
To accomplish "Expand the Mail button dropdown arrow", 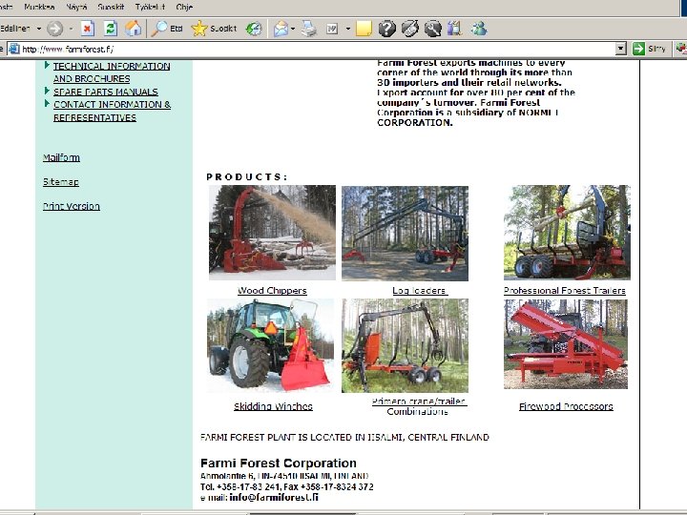I will click(x=293, y=29).
